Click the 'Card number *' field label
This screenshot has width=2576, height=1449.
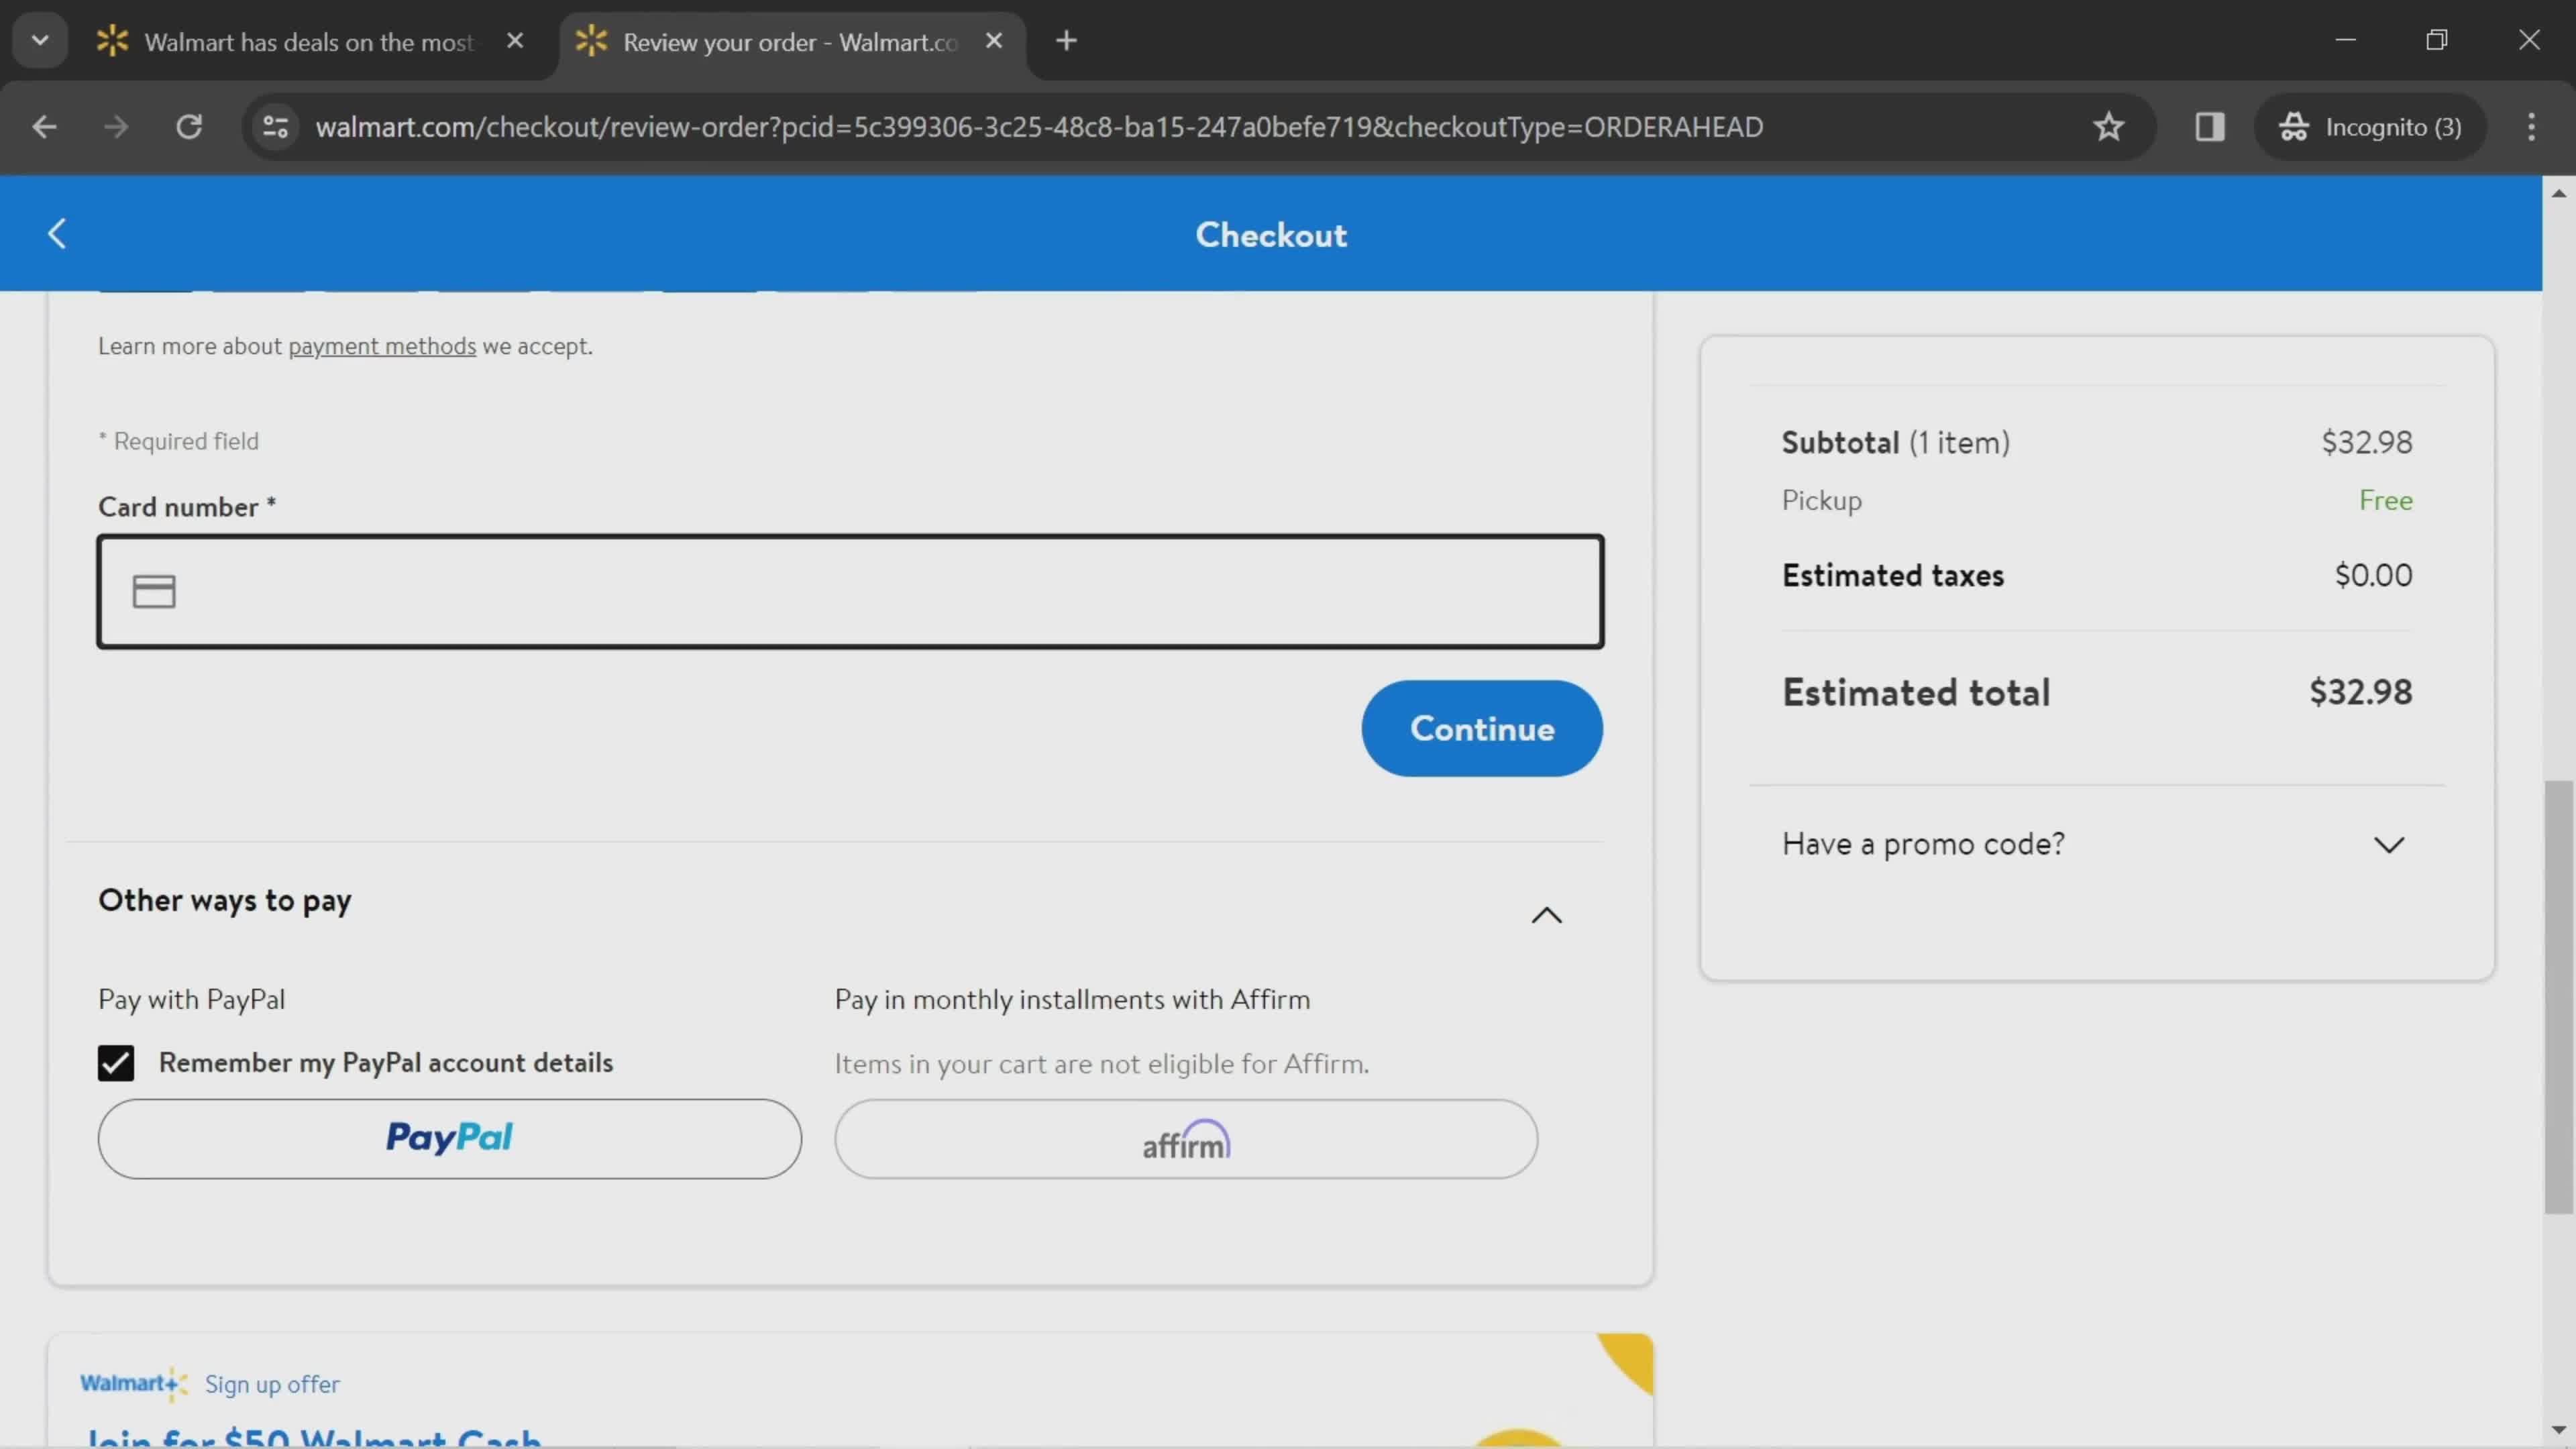[x=187, y=507]
